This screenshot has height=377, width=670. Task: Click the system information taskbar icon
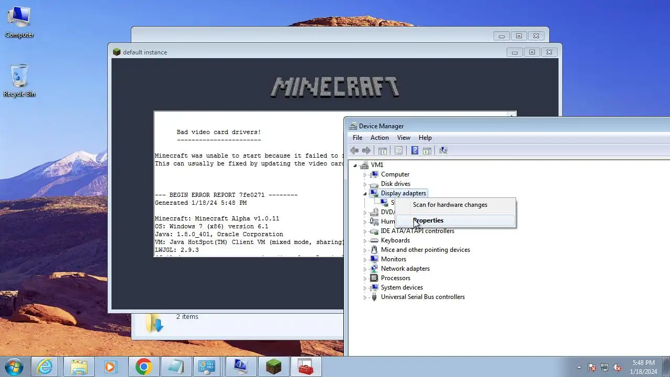(x=240, y=367)
